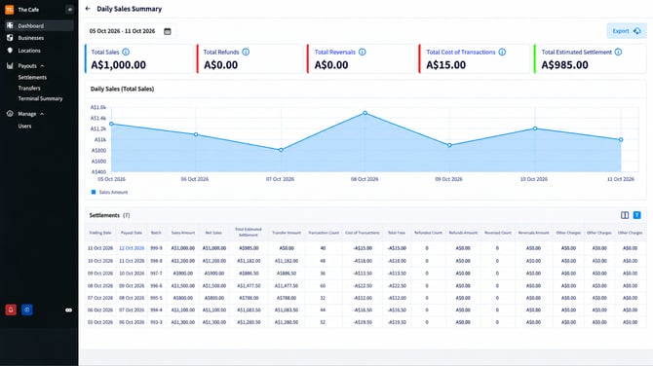Open the red notification bell icon

pyautogui.click(x=11, y=310)
